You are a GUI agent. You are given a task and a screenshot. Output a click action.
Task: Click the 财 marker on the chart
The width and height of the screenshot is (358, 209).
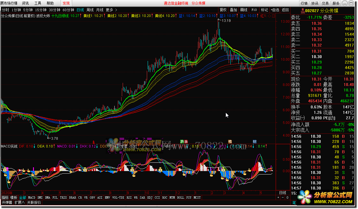[x=255, y=141]
